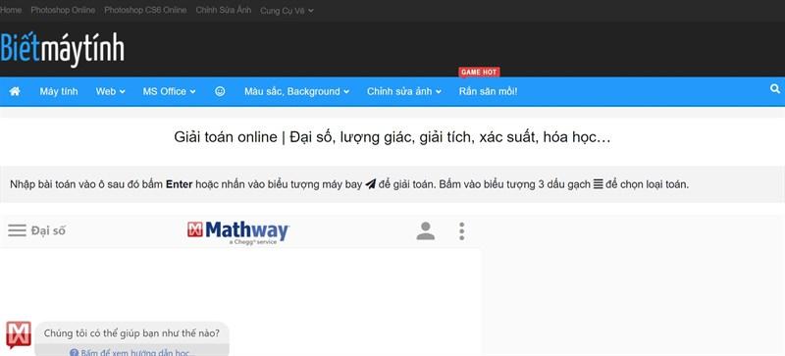Expand Chỉnh sửa ảnh dropdown in navbar
785x356 pixels.
pyautogui.click(x=404, y=91)
